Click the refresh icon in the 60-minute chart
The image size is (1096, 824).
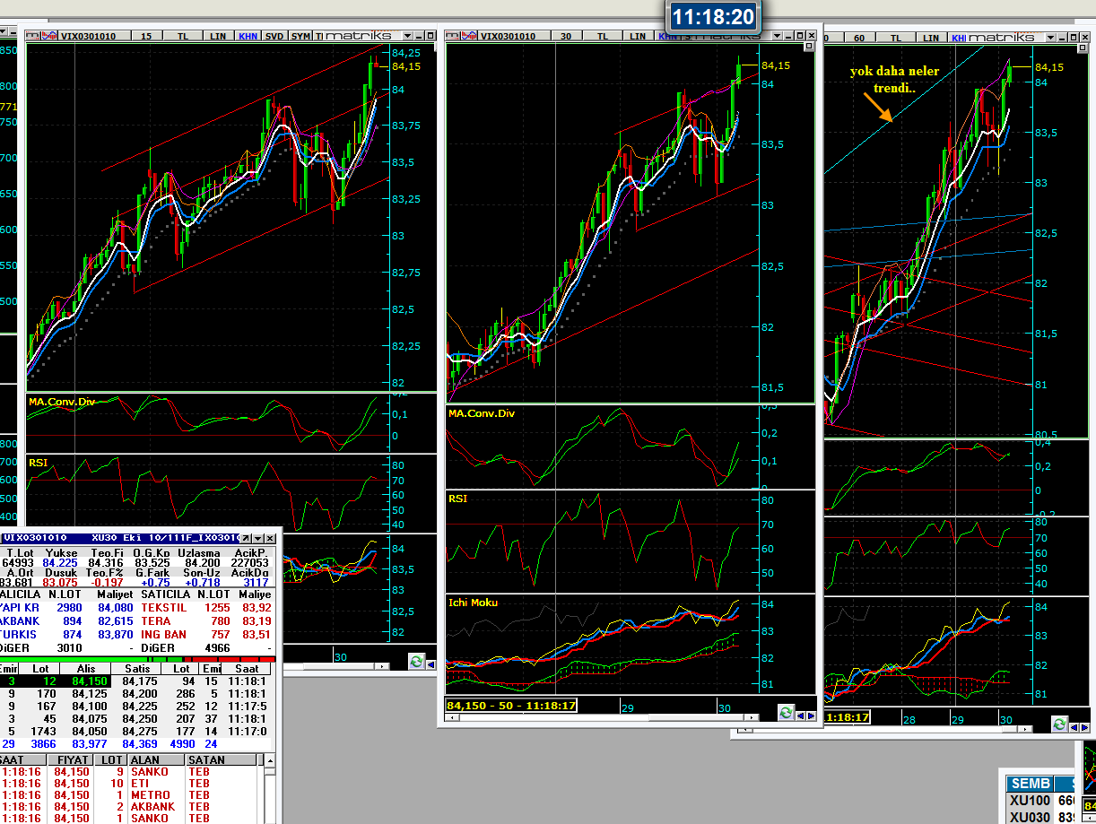1060,724
